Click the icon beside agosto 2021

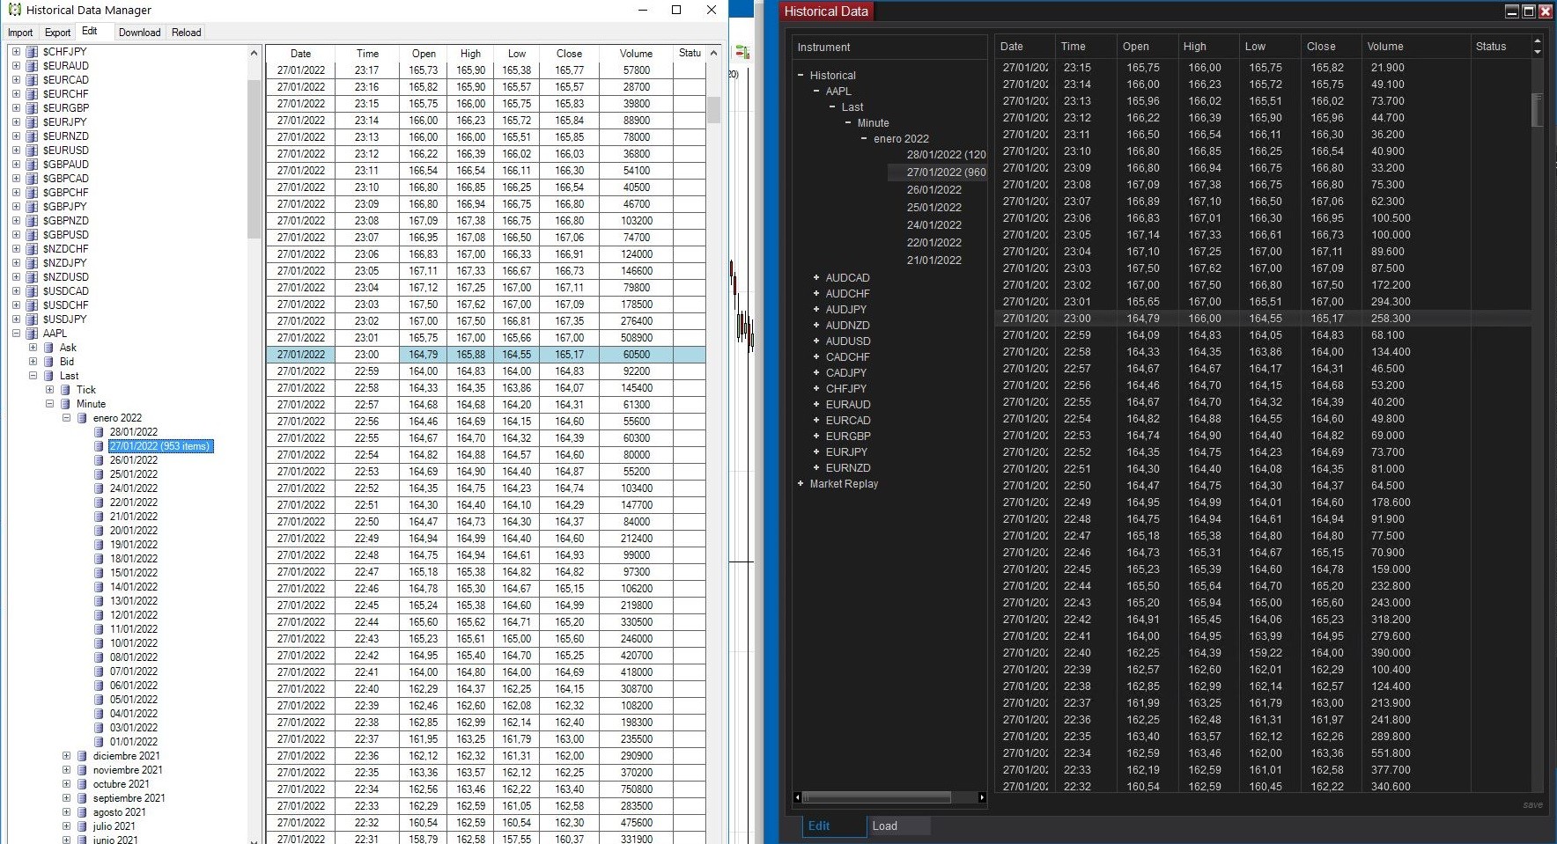tap(82, 812)
